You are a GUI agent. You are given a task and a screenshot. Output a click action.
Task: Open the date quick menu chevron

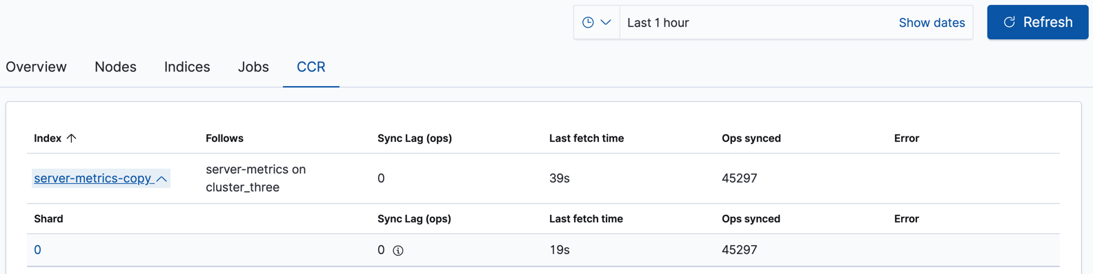(606, 23)
